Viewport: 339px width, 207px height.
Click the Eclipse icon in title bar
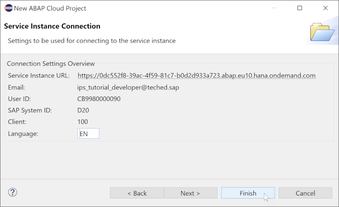8,8
